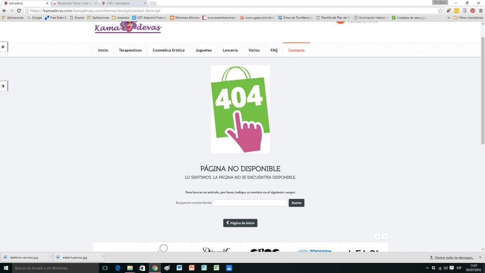Click next arrow of brand carousel
The height and width of the screenshot is (273, 485).
(385, 236)
